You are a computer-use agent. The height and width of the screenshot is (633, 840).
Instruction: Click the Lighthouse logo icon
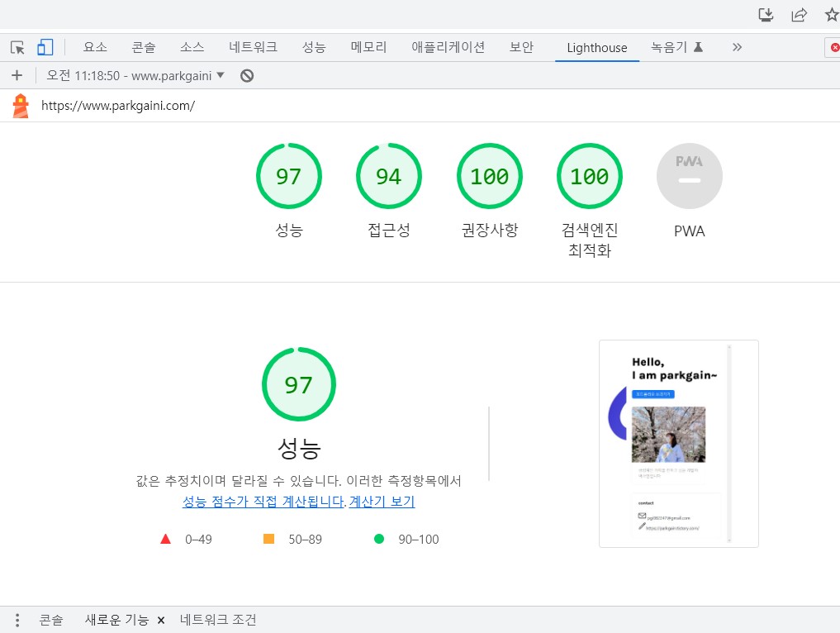(x=19, y=106)
